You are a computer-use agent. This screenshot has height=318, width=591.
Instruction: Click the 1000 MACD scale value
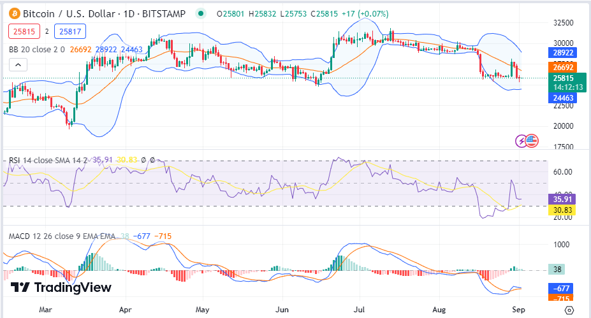click(561, 245)
